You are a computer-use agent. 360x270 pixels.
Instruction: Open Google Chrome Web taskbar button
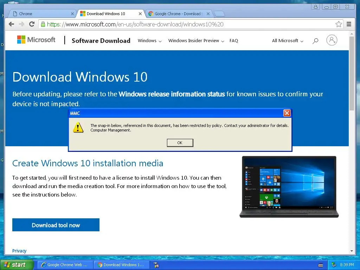pos(65,265)
